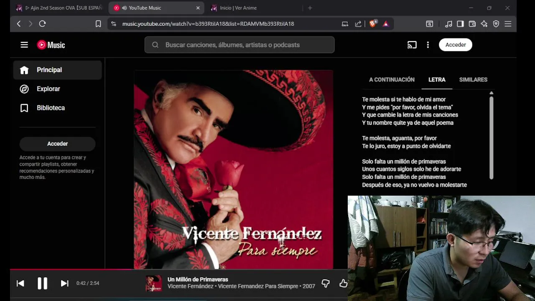
Task: Minimize the browser window
Action: (471, 8)
